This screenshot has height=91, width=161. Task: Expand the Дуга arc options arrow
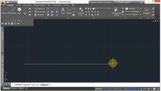(25, 15)
